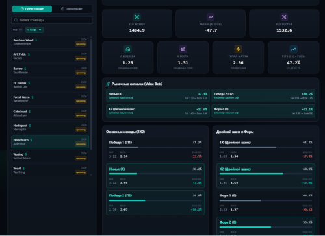Open the Победа 2 (П2) +18.2% value signal
The height and width of the screenshot is (236, 325).
click(263, 96)
